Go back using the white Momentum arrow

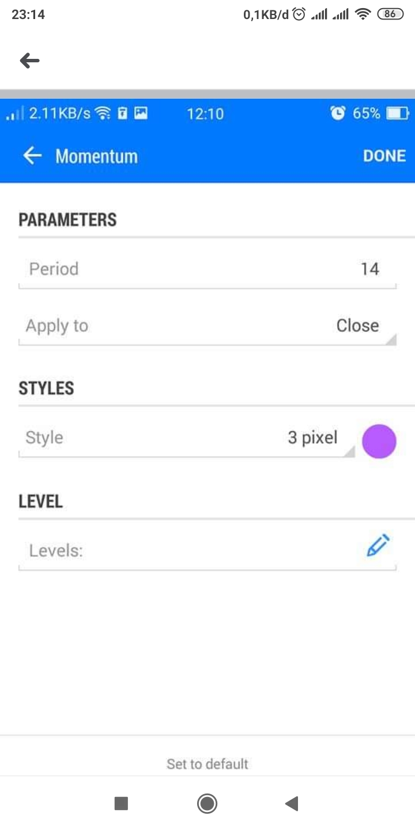point(32,155)
